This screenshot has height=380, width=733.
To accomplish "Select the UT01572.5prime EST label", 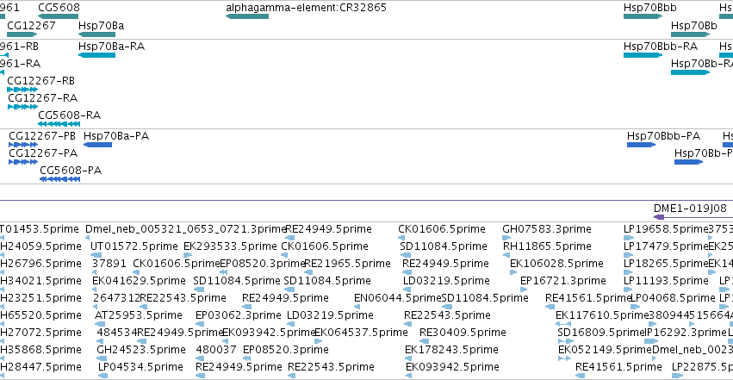I will point(134,246).
